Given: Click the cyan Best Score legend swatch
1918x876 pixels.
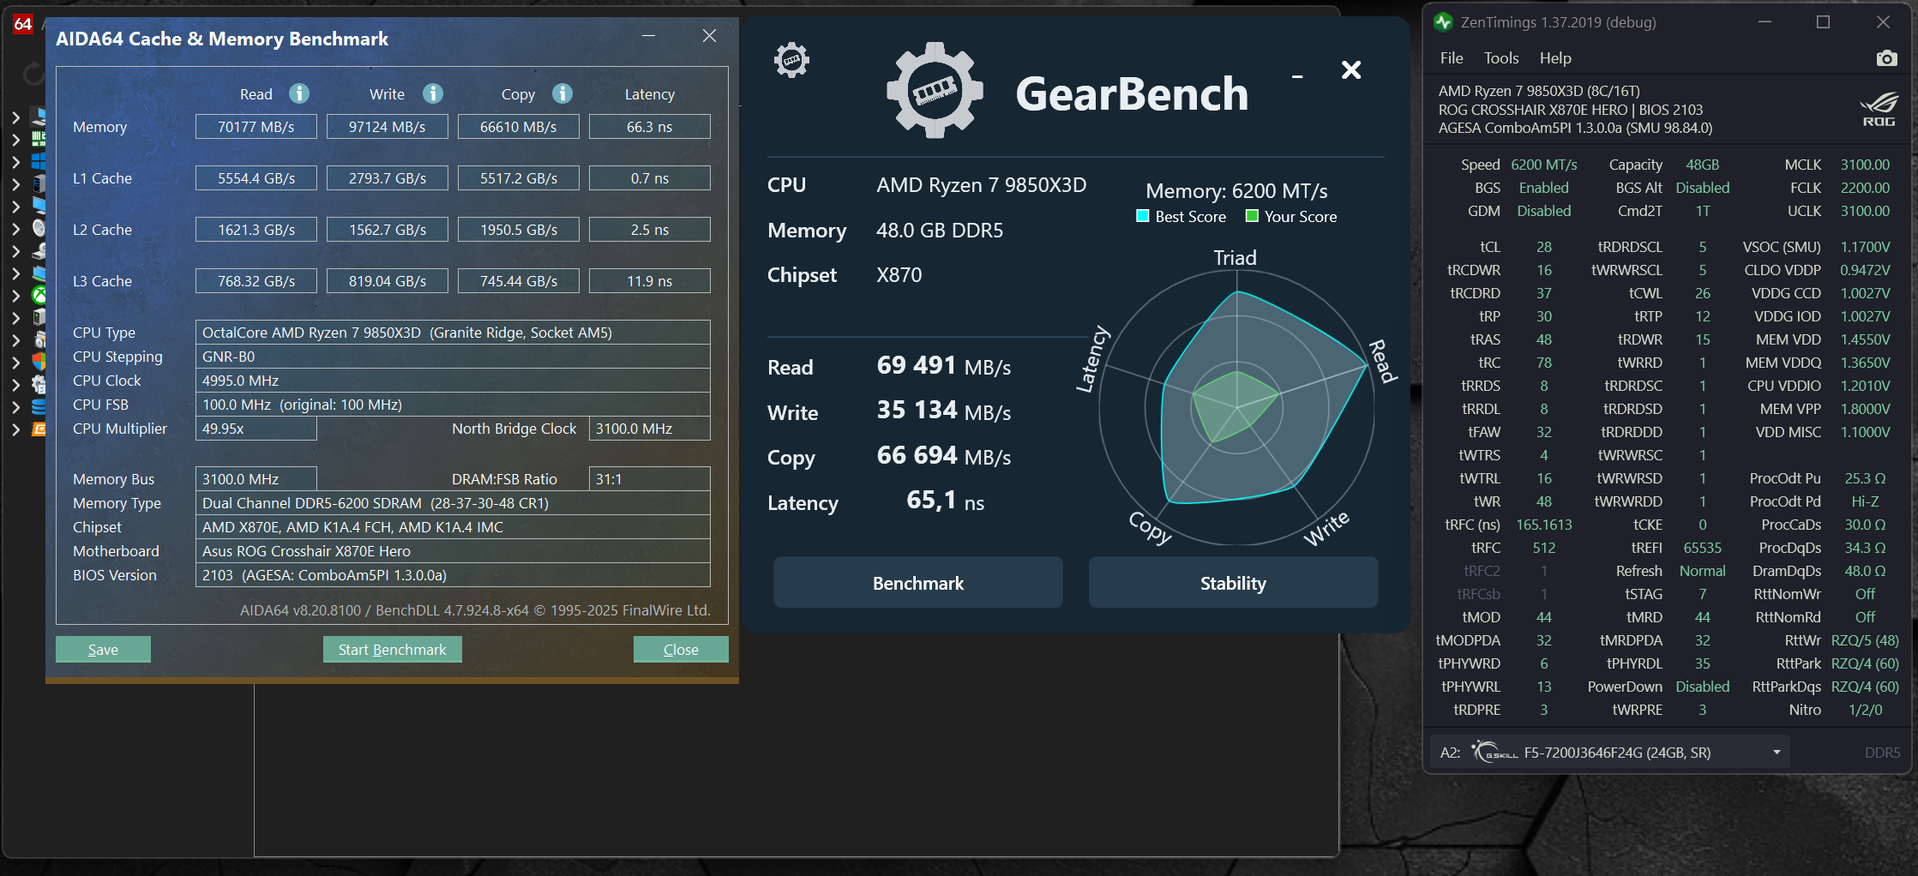Looking at the screenshot, I should click(1143, 216).
